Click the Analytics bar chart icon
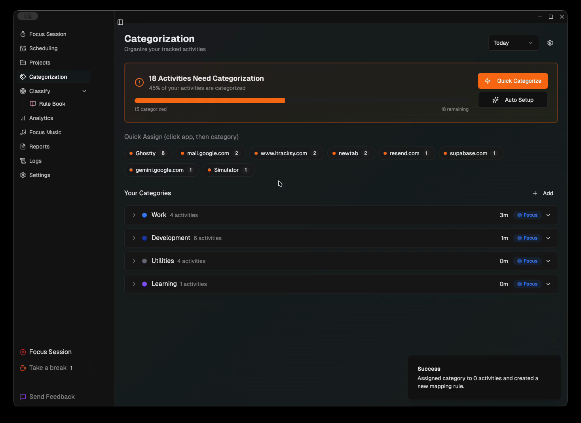This screenshot has height=423, width=581. [23, 118]
